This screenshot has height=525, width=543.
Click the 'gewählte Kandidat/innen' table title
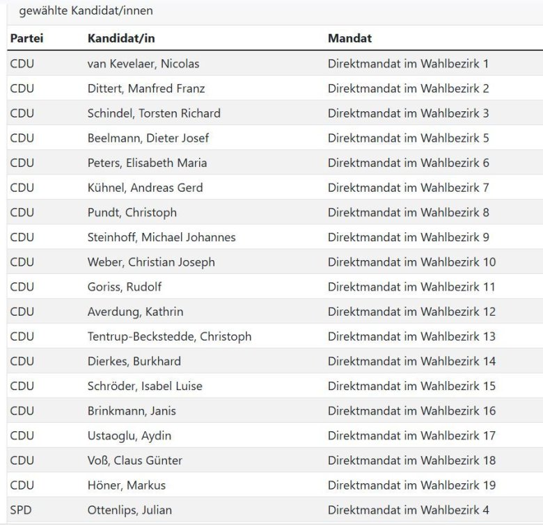pos(86,10)
